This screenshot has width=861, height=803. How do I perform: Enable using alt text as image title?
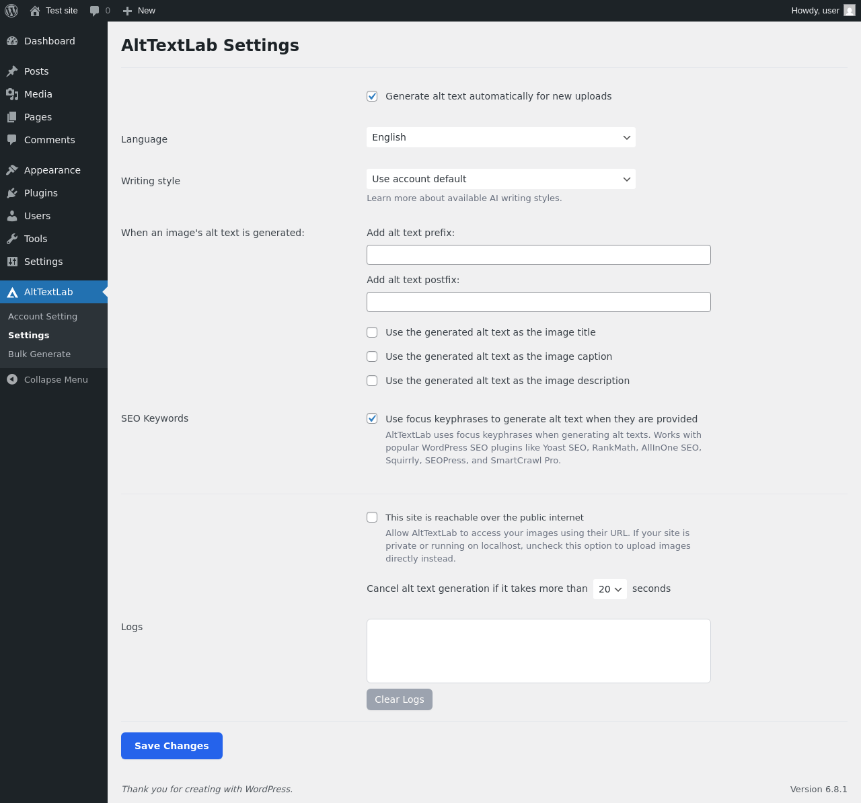tap(372, 332)
